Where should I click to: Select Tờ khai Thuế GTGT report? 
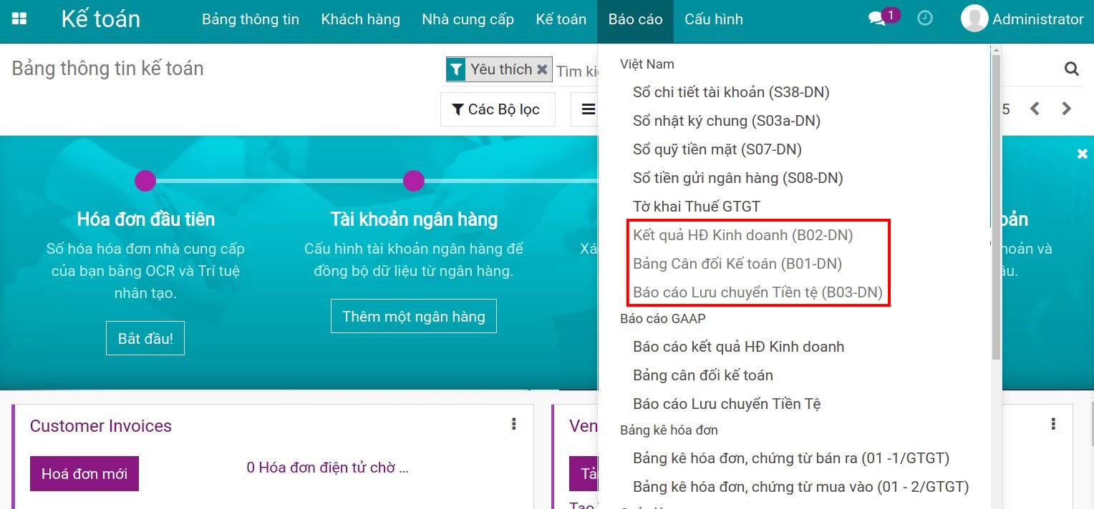[697, 207]
